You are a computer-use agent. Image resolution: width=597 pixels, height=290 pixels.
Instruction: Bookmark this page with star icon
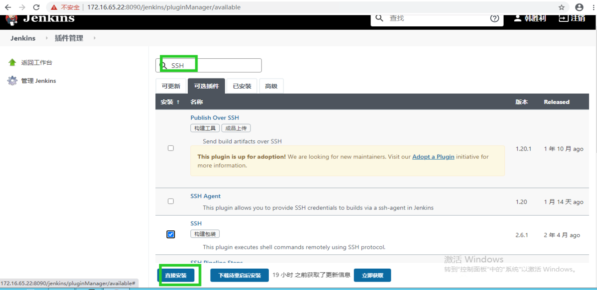point(561,8)
